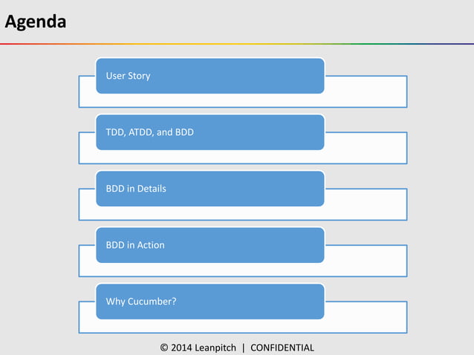Click the BDD in Action box

click(210, 245)
